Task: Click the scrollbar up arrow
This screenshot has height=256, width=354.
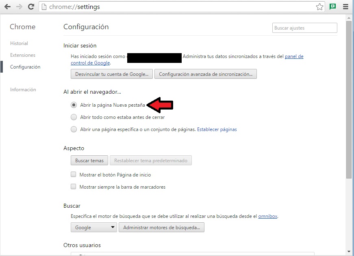Action: click(349, 17)
